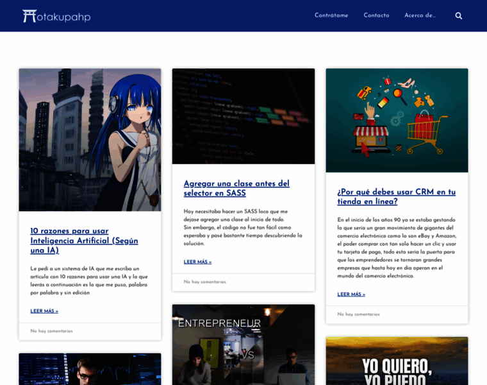
Task: Click 'Leer más' under the SASS post
Action: (x=197, y=262)
